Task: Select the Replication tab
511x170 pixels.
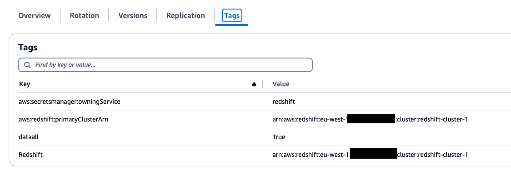Action: 185,15
